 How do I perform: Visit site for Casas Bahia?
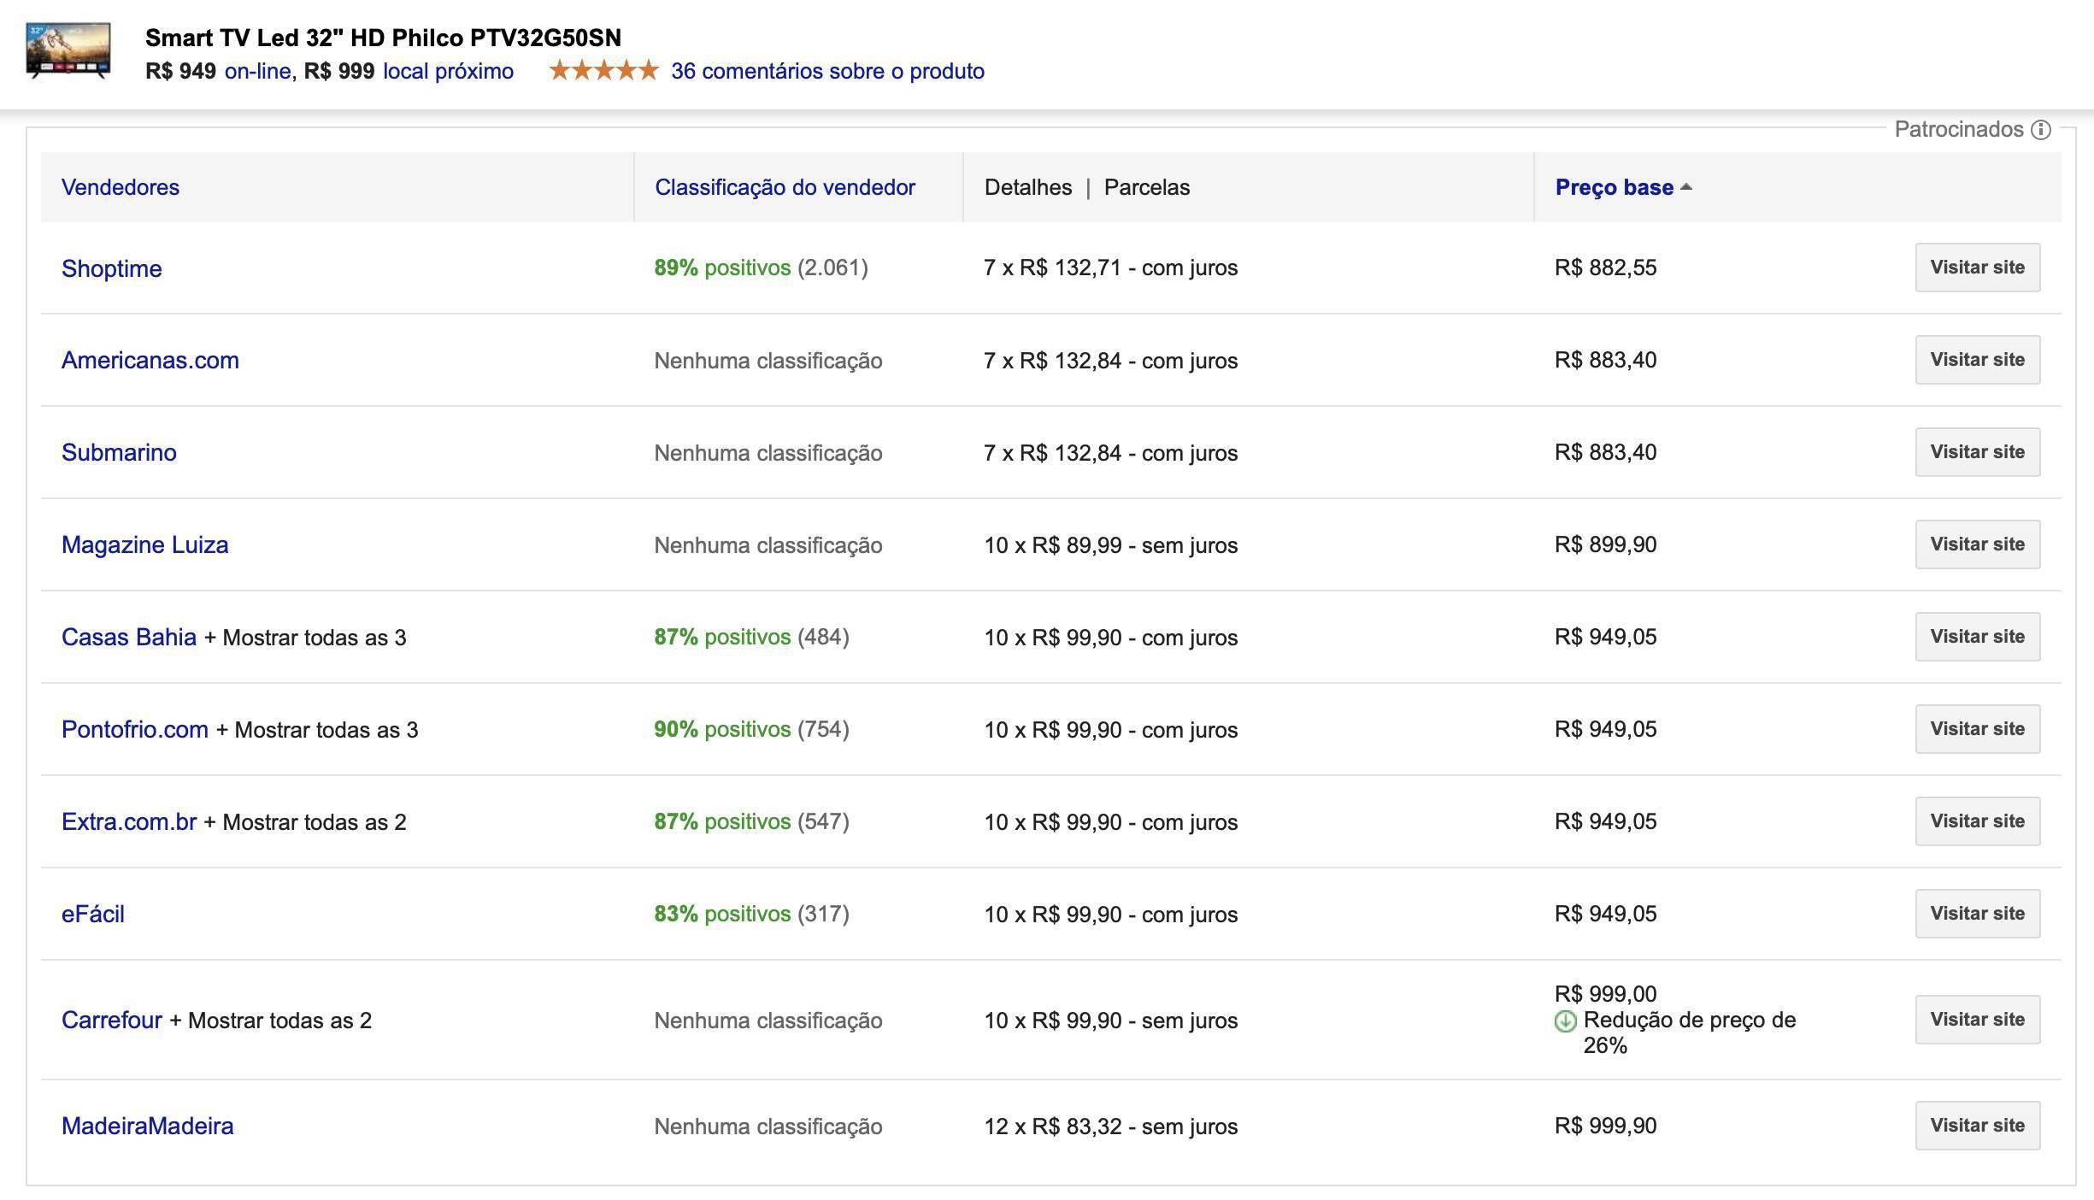click(x=1977, y=637)
